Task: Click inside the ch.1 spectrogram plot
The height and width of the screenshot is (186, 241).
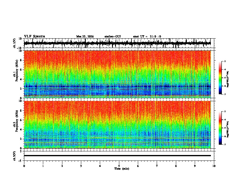Action: click(117, 74)
